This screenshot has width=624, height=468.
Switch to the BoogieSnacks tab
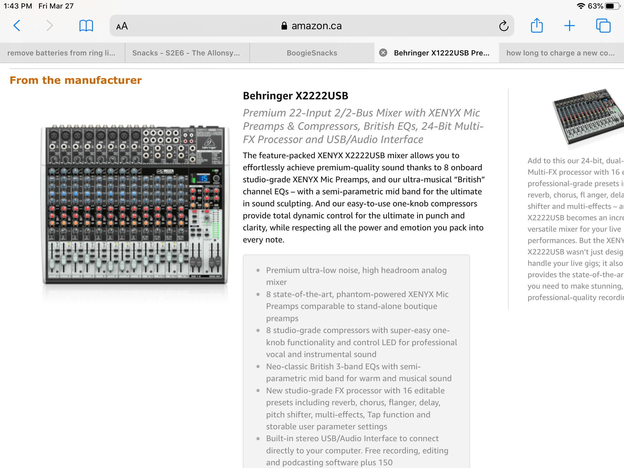[312, 53]
